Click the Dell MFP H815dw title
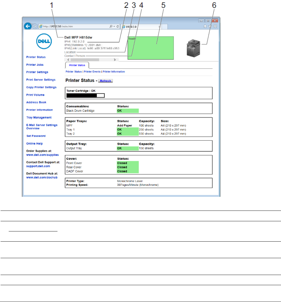 click(78, 37)
